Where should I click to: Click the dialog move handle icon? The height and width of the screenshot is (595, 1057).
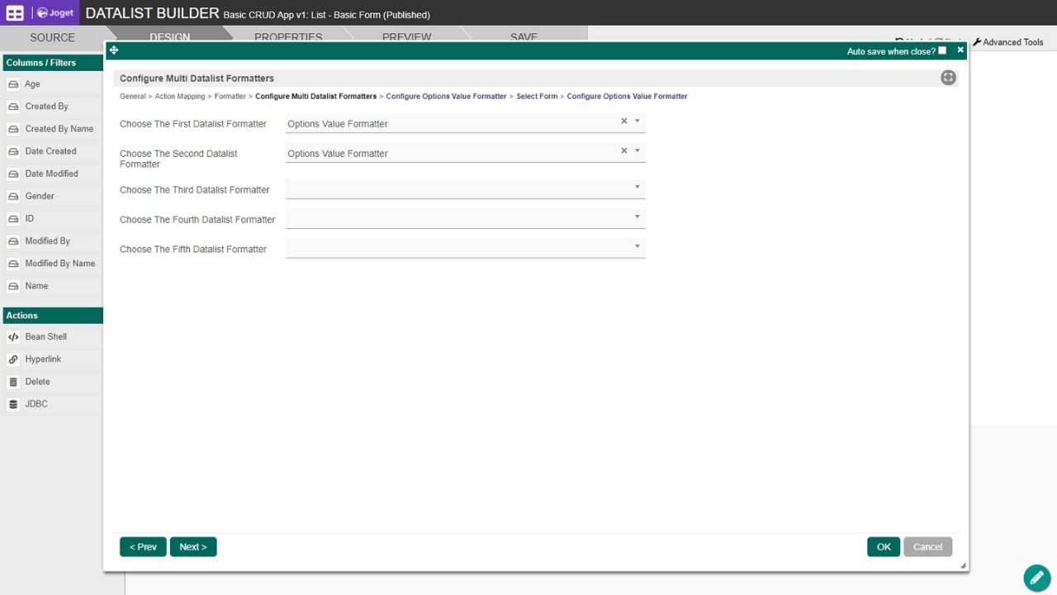tap(114, 50)
